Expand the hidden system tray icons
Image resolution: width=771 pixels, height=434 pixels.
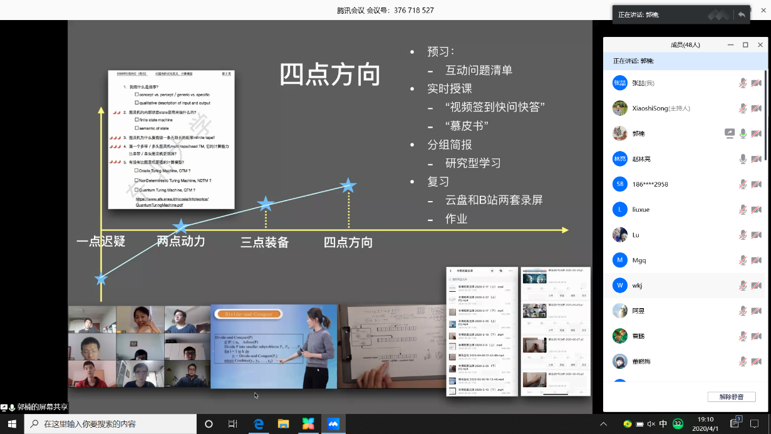point(604,424)
